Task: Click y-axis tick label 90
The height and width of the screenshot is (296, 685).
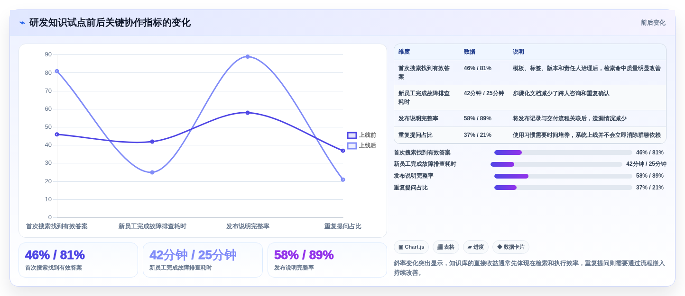Action: click(x=48, y=54)
